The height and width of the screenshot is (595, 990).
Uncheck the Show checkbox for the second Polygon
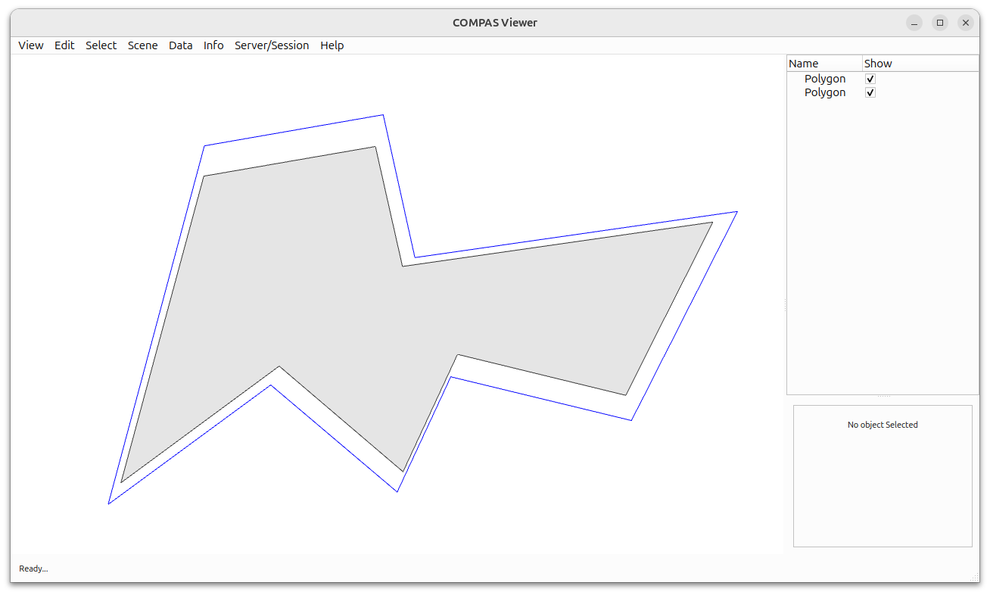coord(870,92)
